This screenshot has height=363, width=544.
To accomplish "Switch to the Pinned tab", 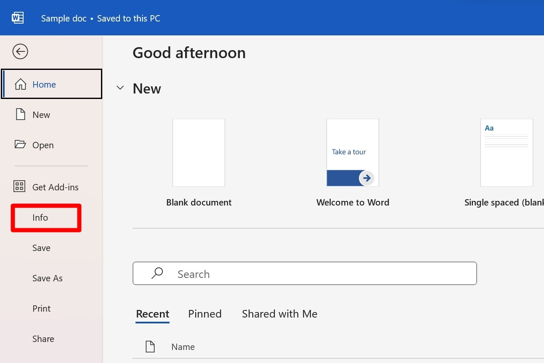I will point(205,314).
